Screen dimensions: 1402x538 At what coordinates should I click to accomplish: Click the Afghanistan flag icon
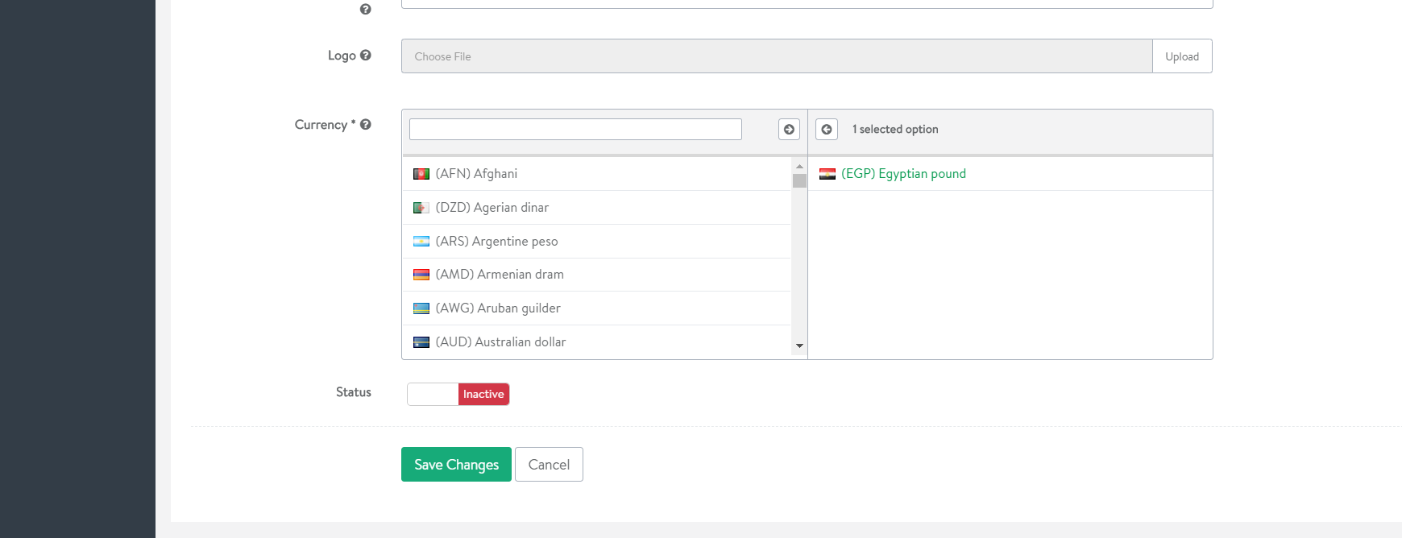click(x=421, y=174)
